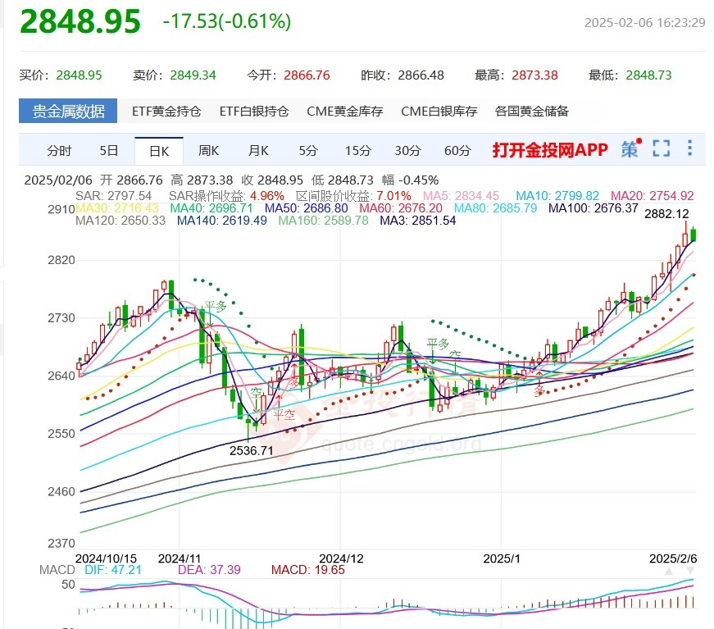The image size is (714, 629).
Task: Open the 策 strategy icon with red dot
Action: 631,148
